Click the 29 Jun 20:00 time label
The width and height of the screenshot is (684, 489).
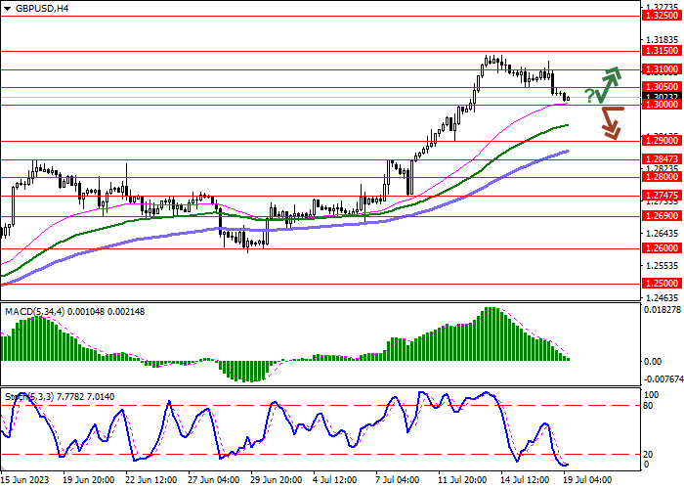277,480
